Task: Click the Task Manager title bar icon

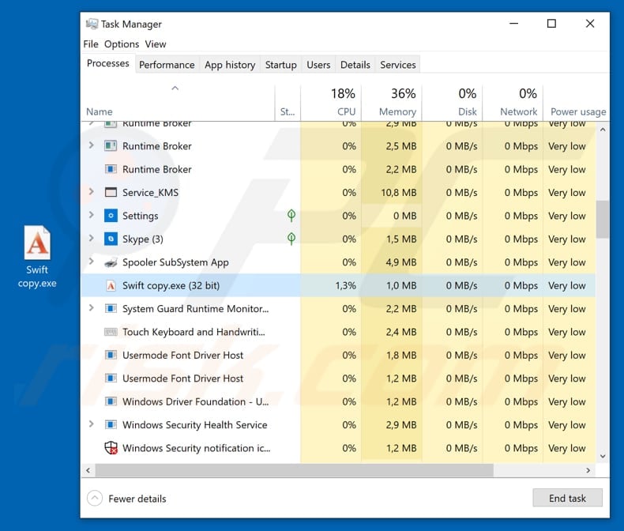Action: tap(92, 24)
